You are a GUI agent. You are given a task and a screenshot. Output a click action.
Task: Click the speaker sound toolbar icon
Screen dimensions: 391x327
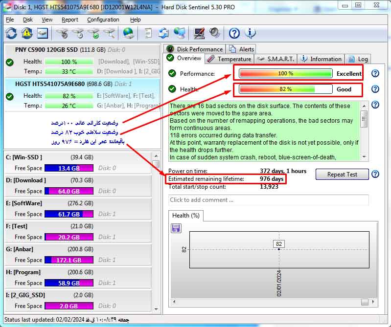[x=214, y=33]
